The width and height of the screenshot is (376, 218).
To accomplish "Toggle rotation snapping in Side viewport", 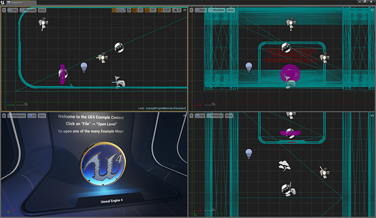I will point(147,10).
